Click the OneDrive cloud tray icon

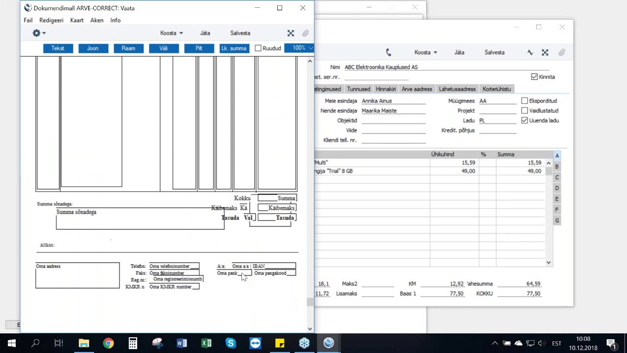click(518, 343)
